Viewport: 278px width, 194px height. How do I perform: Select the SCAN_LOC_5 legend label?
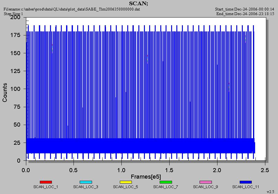click(125, 187)
